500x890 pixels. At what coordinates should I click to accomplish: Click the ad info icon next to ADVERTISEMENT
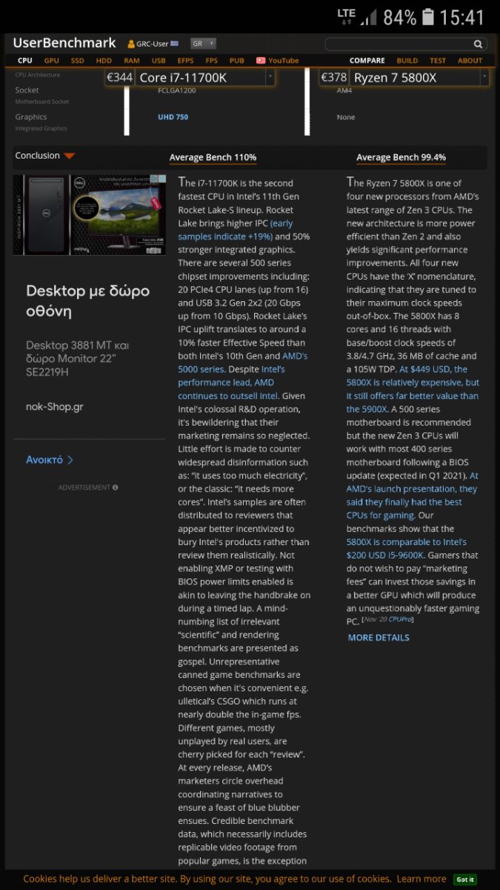[x=116, y=487]
